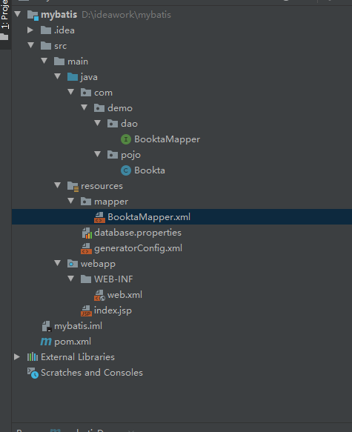The image size is (352, 432).
Task: Click the XML file icon of BooktaMapper.xml
Action: coord(99,217)
